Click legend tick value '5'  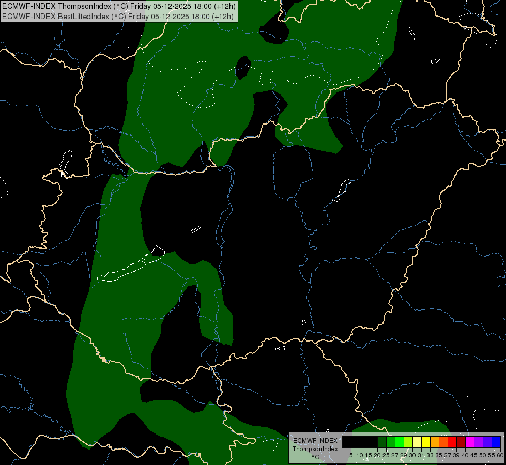[351, 455]
